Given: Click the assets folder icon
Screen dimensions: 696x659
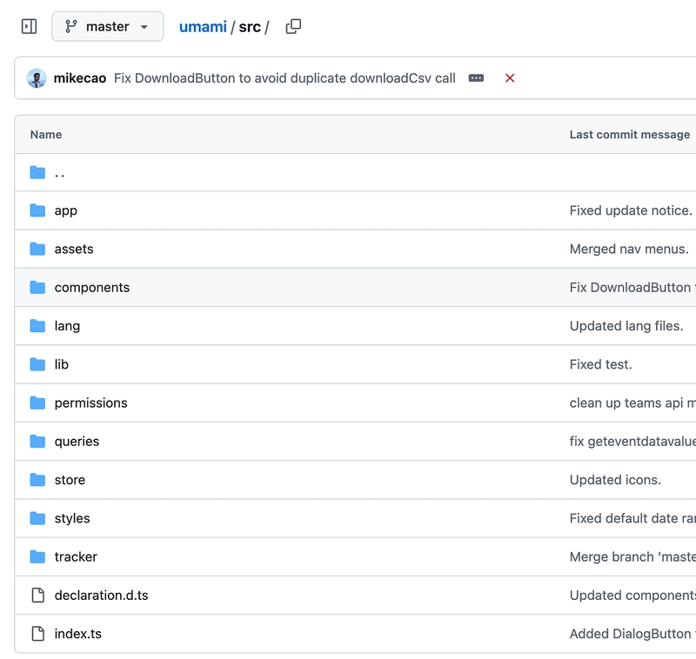Looking at the screenshot, I should point(37,249).
